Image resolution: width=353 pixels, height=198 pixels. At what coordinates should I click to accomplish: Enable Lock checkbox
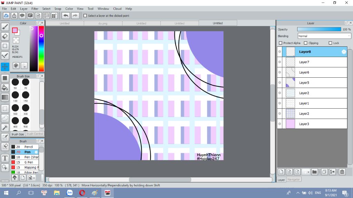(x=330, y=43)
